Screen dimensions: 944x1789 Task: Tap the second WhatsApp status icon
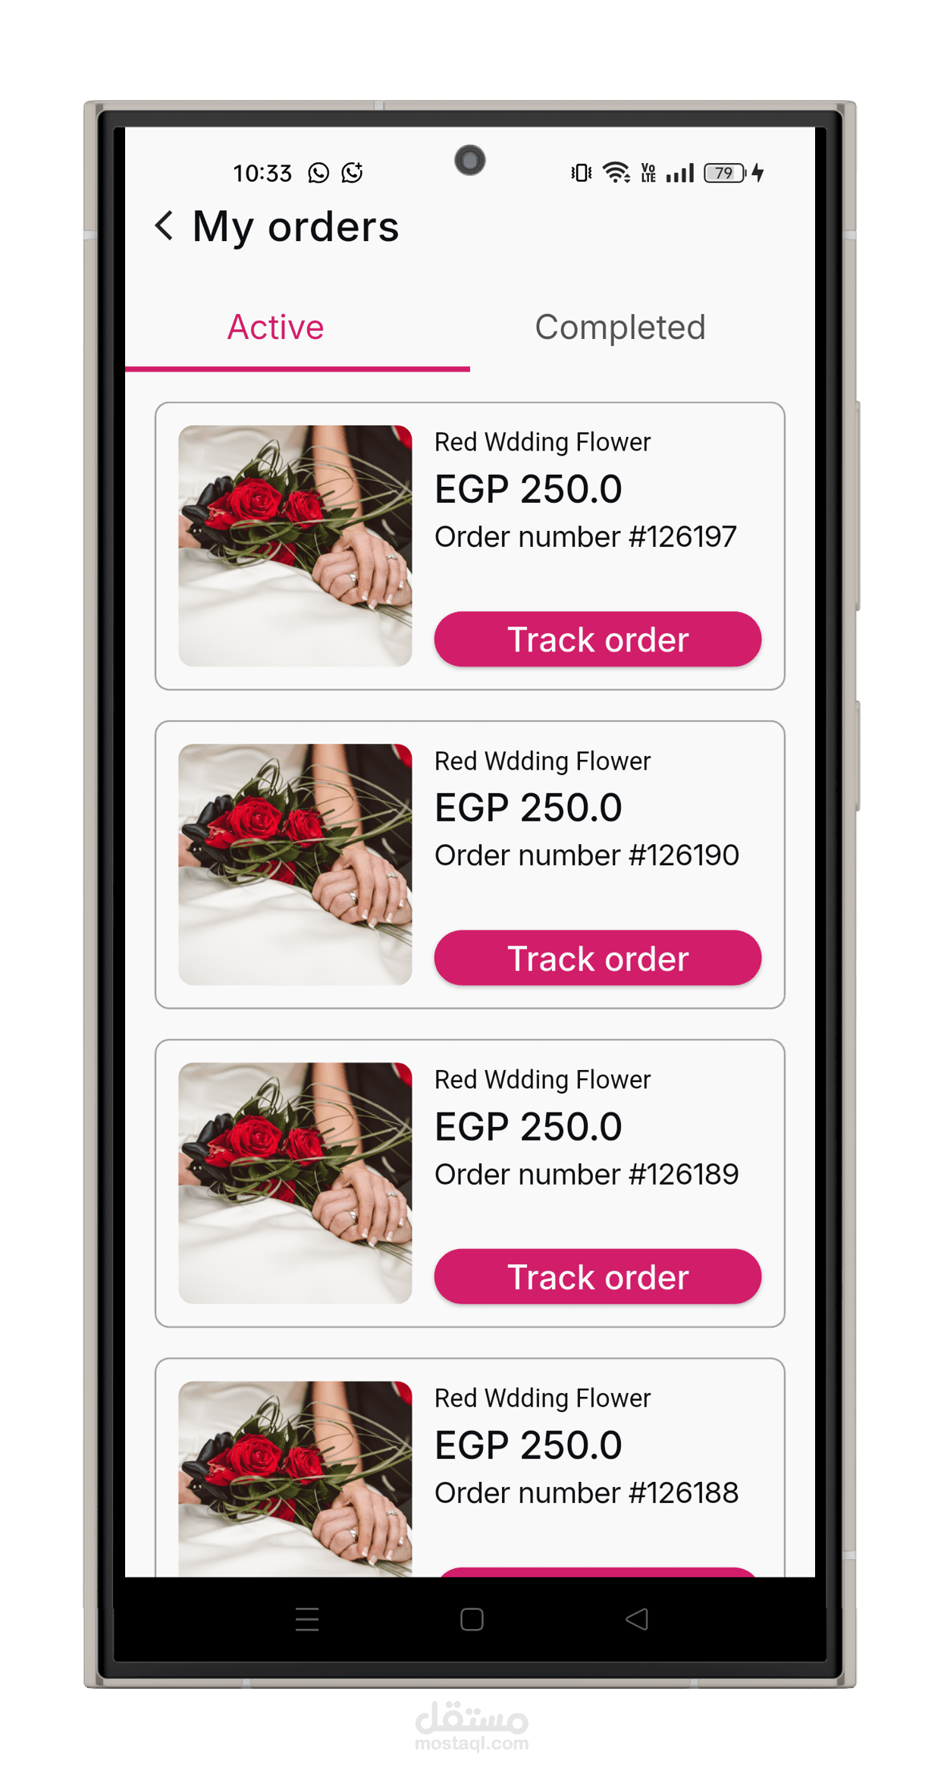353,173
